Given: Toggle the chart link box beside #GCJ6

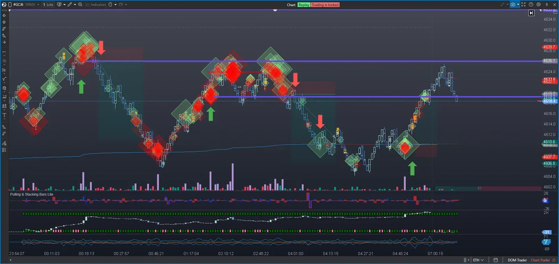Looking at the screenshot, I should pyautogui.click(x=10, y=5).
